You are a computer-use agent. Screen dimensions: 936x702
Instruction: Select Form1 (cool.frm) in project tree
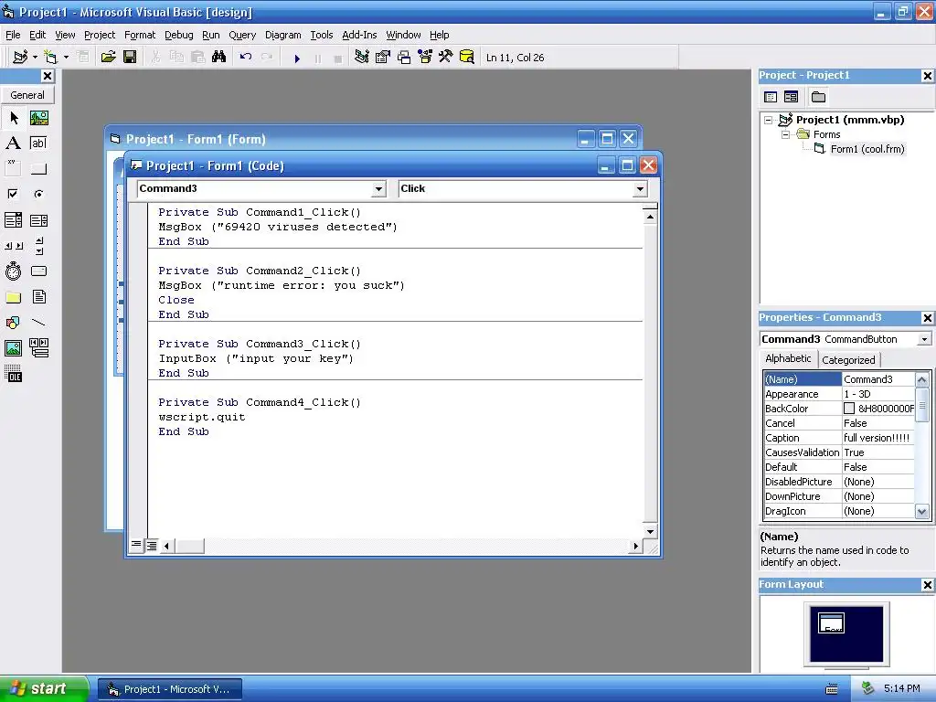[x=867, y=149]
